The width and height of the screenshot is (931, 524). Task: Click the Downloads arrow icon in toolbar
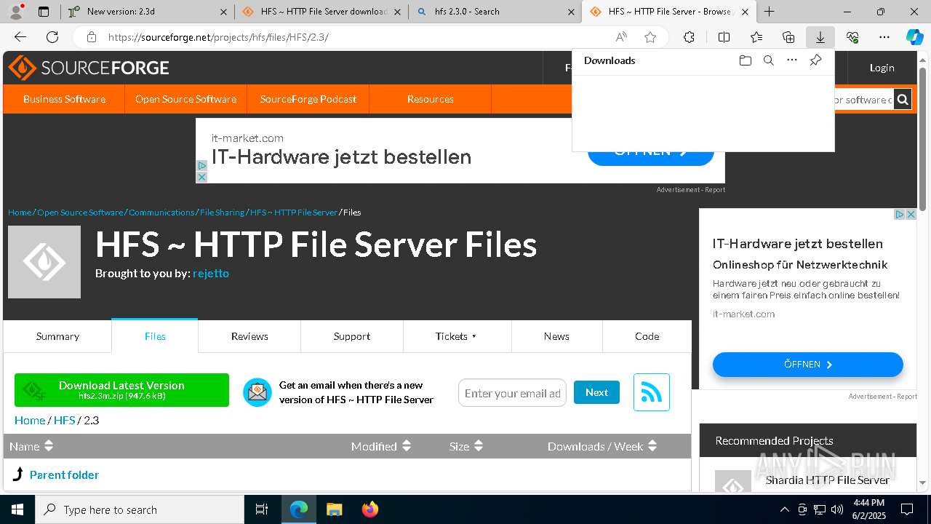click(x=820, y=37)
